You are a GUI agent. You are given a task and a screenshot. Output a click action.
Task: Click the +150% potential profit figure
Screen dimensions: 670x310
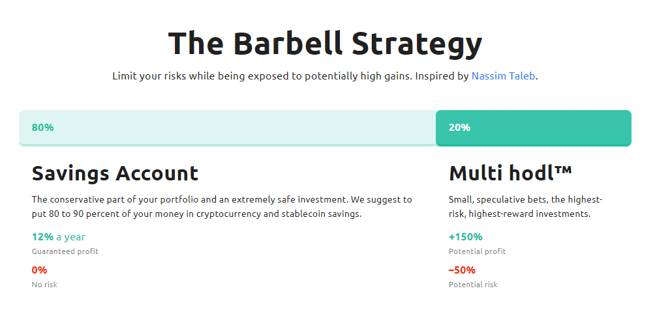click(465, 237)
